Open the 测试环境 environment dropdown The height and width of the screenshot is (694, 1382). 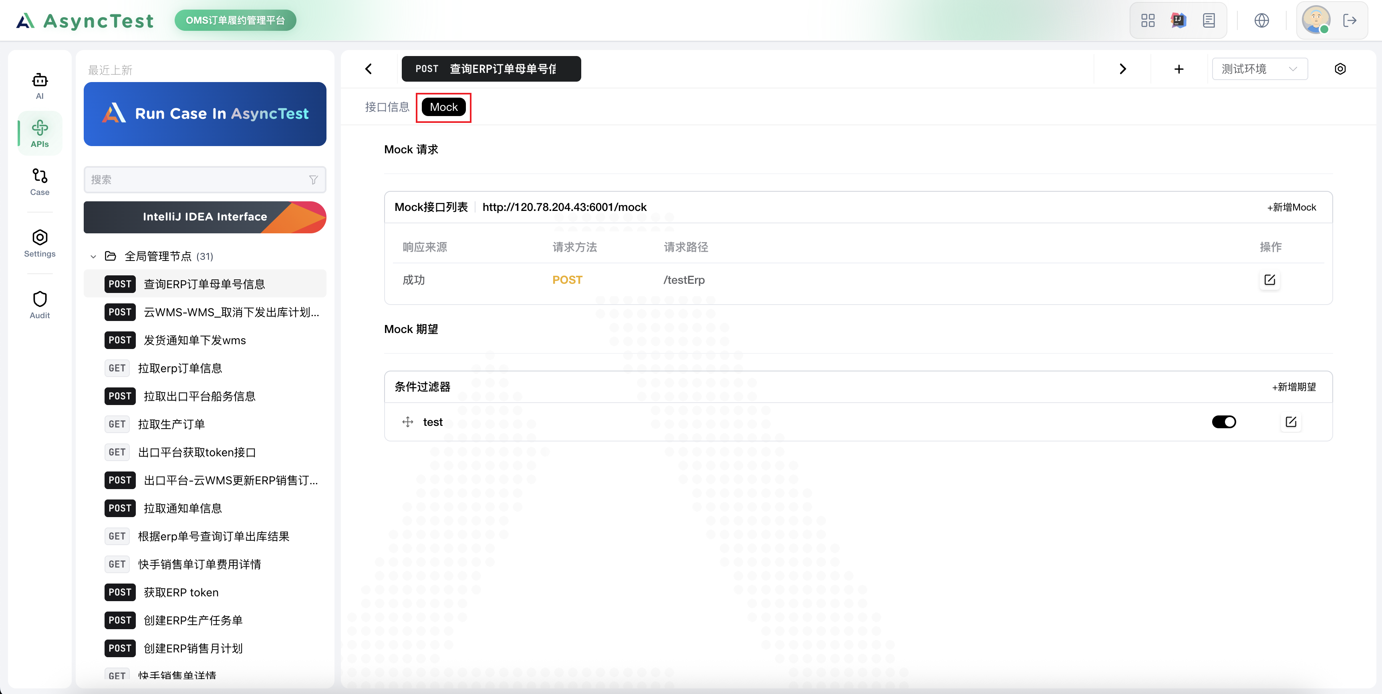[1259, 68]
